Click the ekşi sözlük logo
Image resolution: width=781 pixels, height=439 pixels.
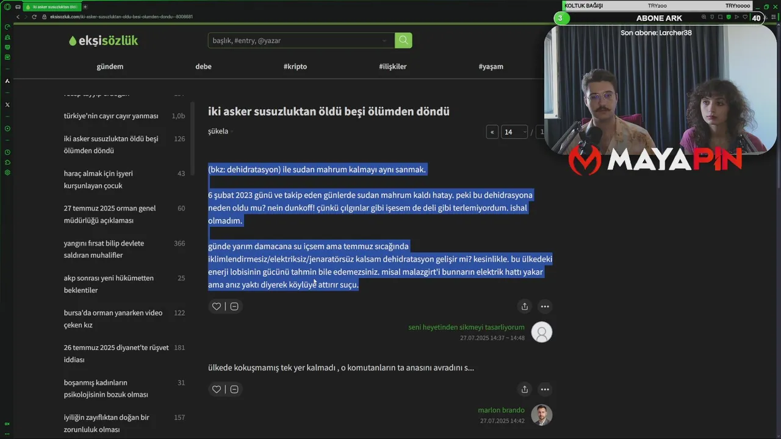(103, 40)
